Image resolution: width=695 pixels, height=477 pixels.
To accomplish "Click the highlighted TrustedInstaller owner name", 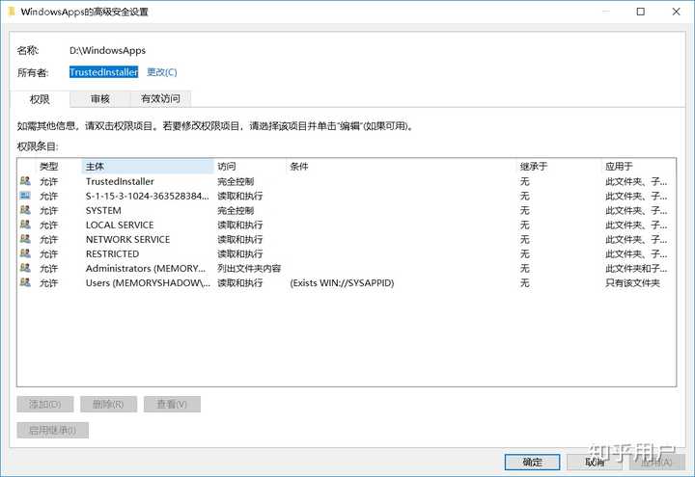I will pyautogui.click(x=103, y=72).
